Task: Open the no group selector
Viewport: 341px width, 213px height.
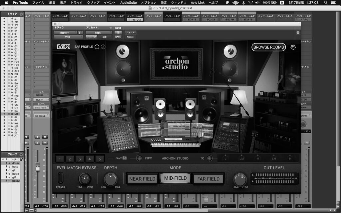Action: point(41,116)
